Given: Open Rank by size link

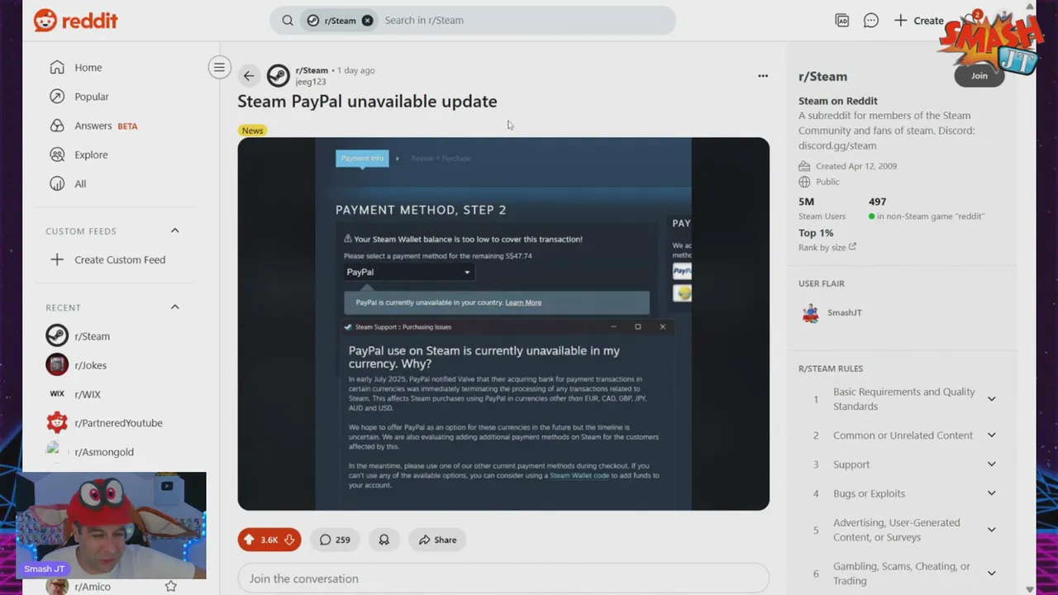Looking at the screenshot, I should click(827, 247).
